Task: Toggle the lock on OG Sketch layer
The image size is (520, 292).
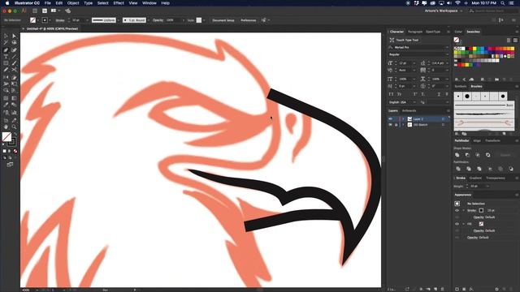Action: pyautogui.click(x=396, y=125)
